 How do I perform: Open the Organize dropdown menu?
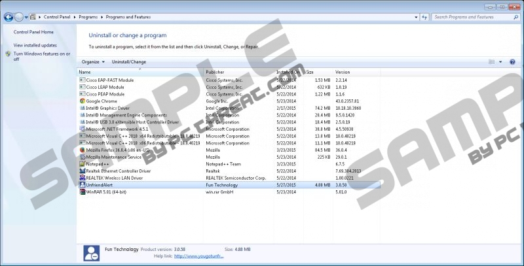tap(93, 62)
